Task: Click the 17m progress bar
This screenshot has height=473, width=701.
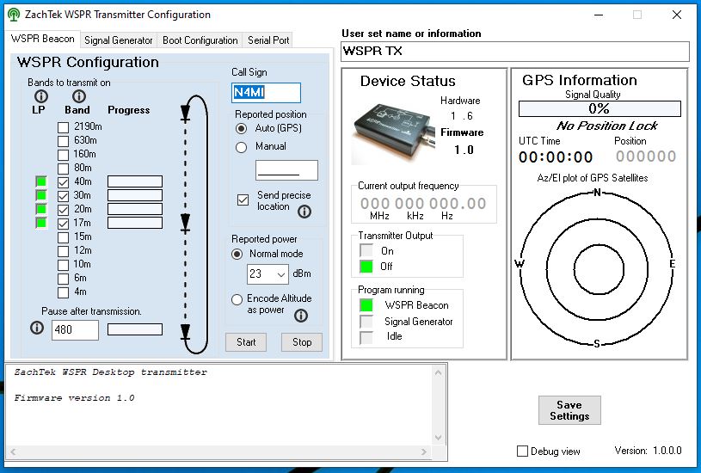Action: point(135,223)
